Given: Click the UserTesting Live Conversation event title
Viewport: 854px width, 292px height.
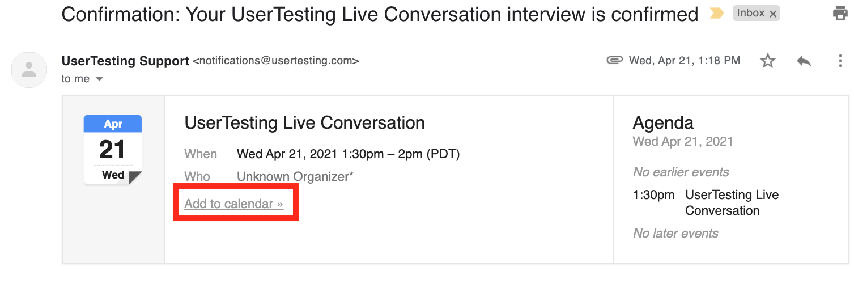Looking at the screenshot, I should click(305, 122).
